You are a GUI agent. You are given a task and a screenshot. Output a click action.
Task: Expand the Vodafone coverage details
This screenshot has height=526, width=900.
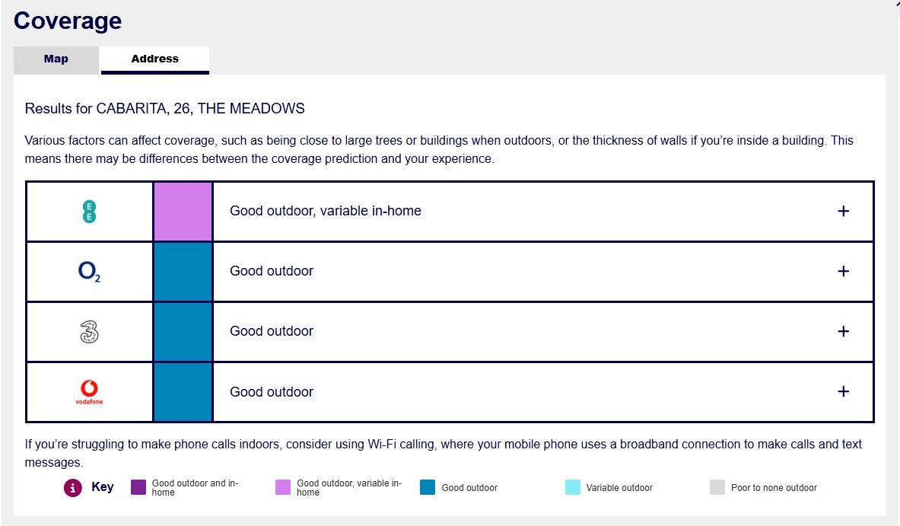pos(843,391)
